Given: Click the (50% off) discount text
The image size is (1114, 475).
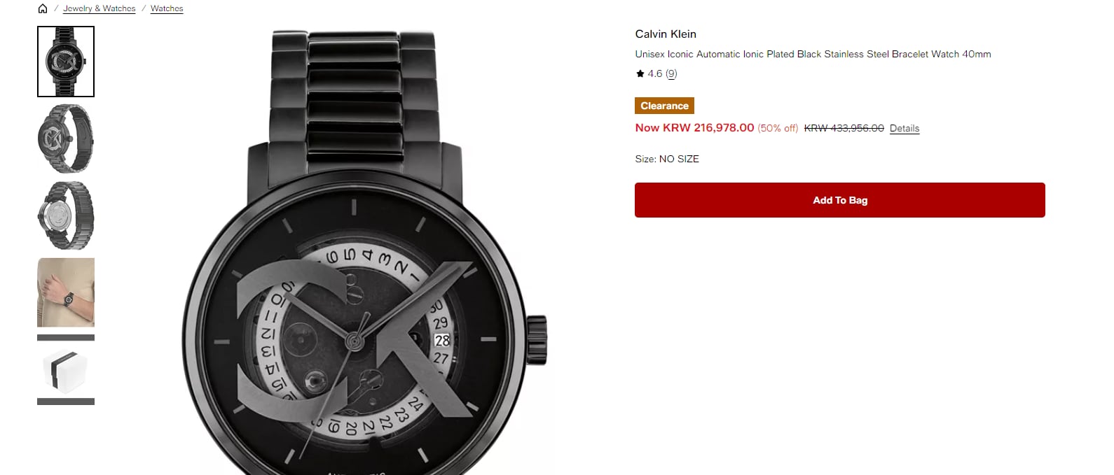Looking at the screenshot, I should [778, 128].
